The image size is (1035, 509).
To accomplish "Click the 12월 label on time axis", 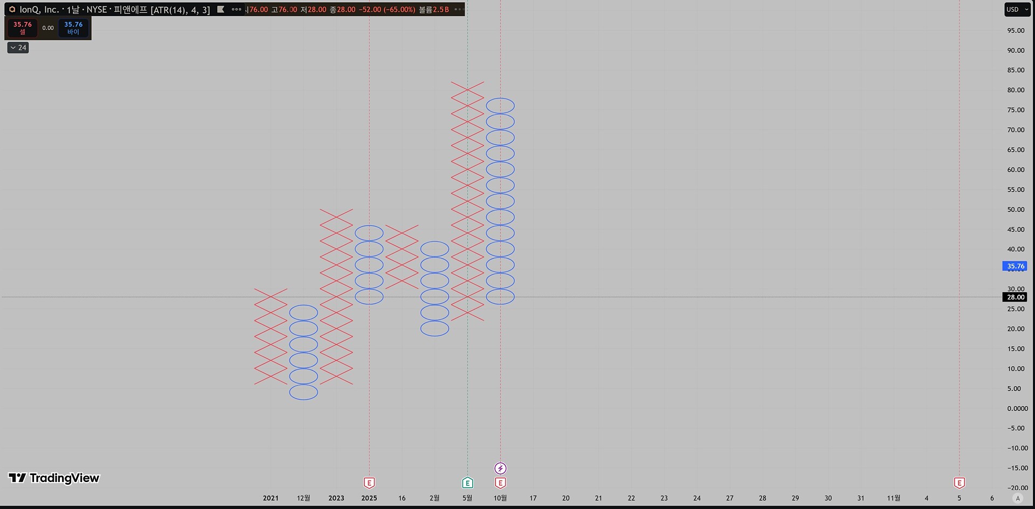I will 303,498.
